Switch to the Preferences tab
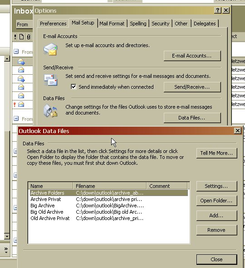Viewport: 245px width, 268px height. click(x=53, y=24)
